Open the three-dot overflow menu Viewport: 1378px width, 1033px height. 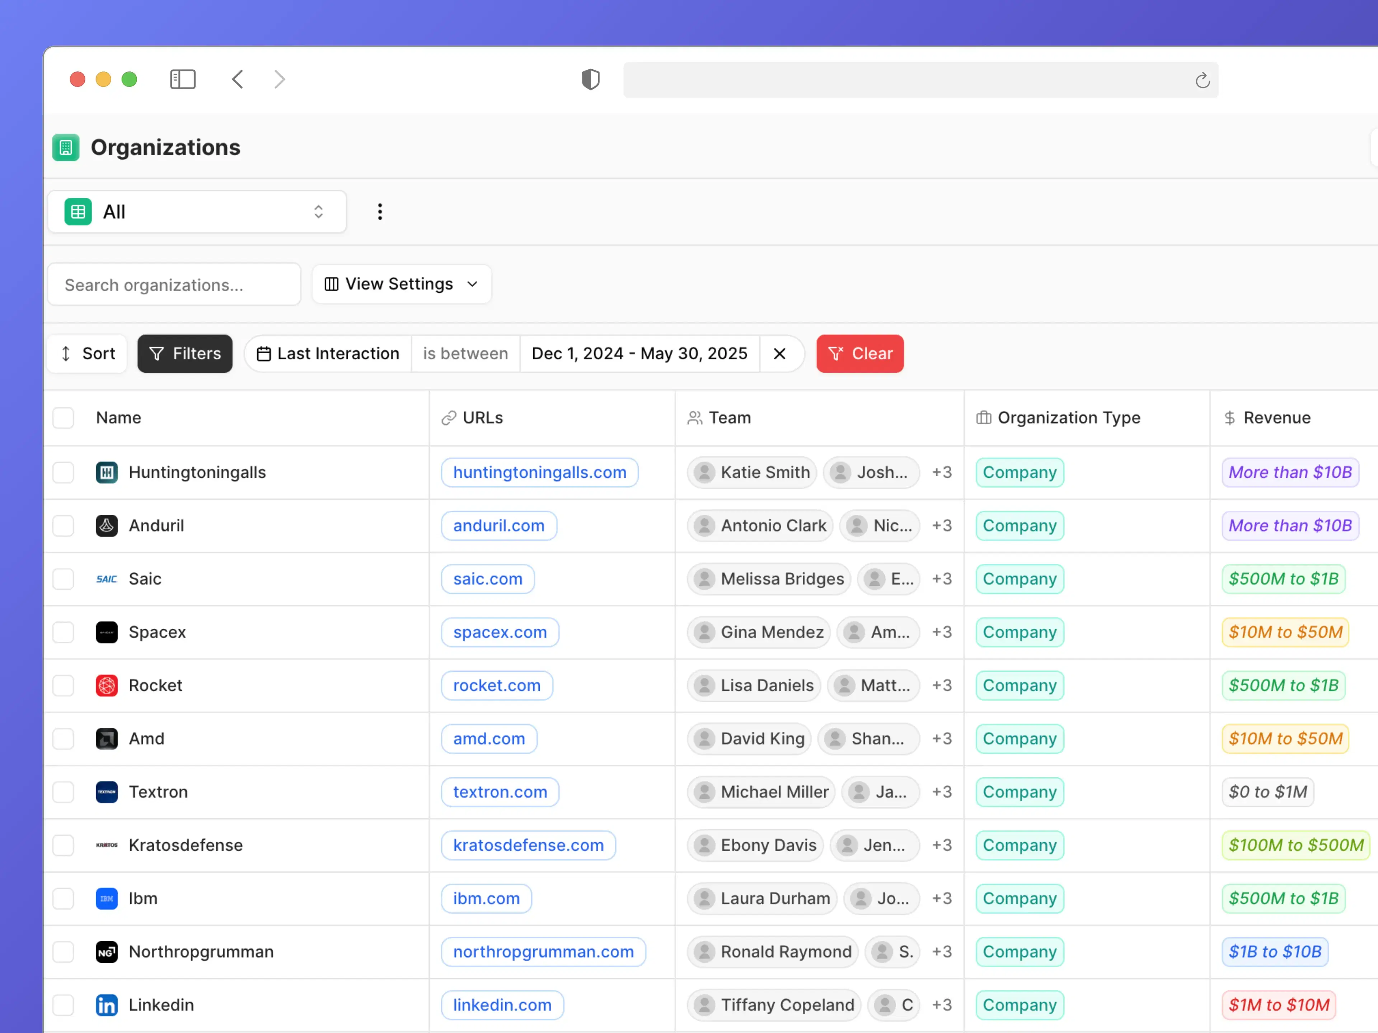pos(380,212)
